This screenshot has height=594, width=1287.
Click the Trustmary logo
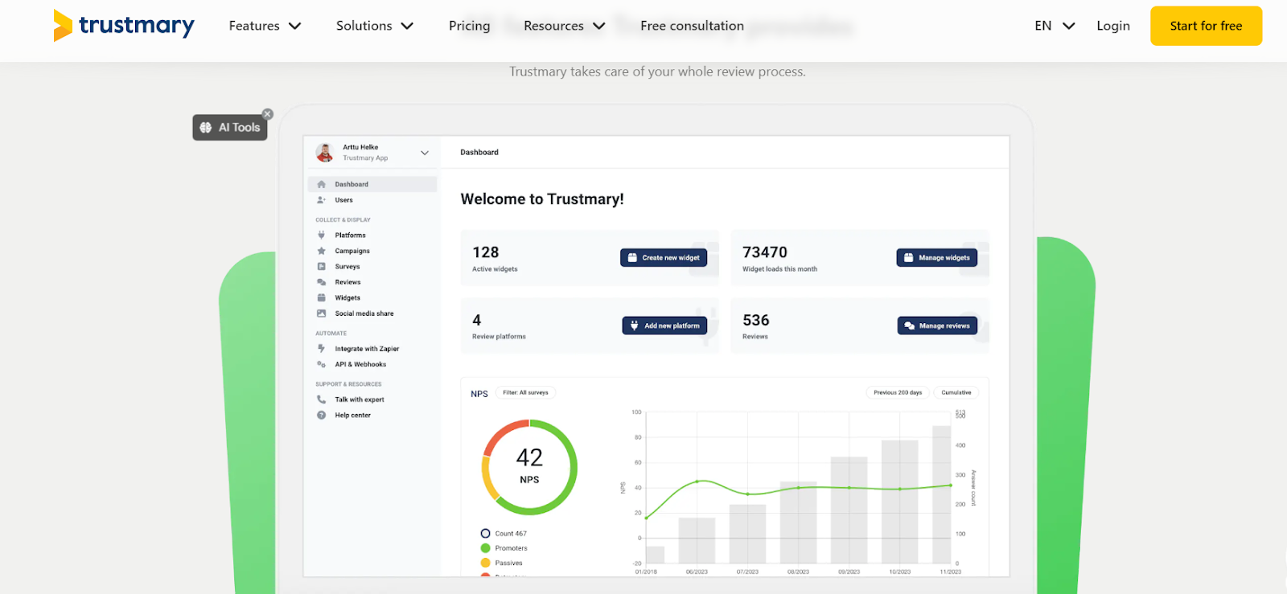point(124,26)
